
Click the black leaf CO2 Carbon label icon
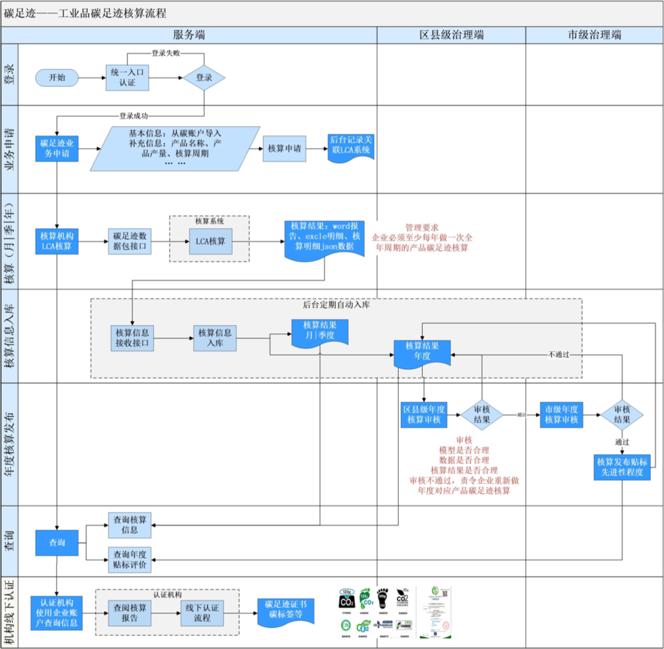pos(403,599)
